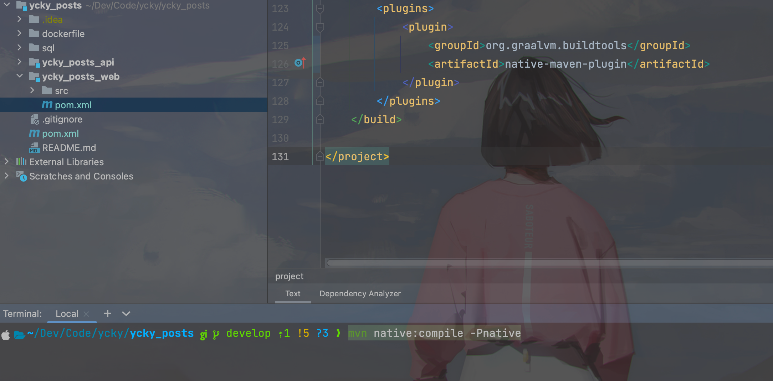Image resolution: width=773 pixels, height=381 pixels.
Task: Collapse the ycky_posts_web module
Action: click(20, 76)
